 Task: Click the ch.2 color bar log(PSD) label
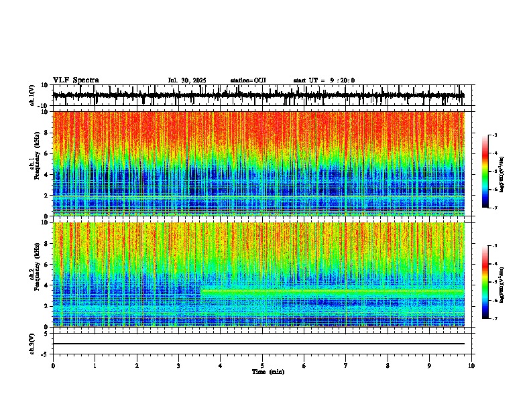click(502, 285)
